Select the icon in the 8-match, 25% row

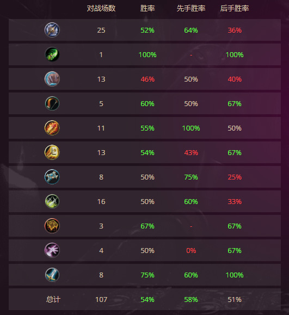(52, 177)
